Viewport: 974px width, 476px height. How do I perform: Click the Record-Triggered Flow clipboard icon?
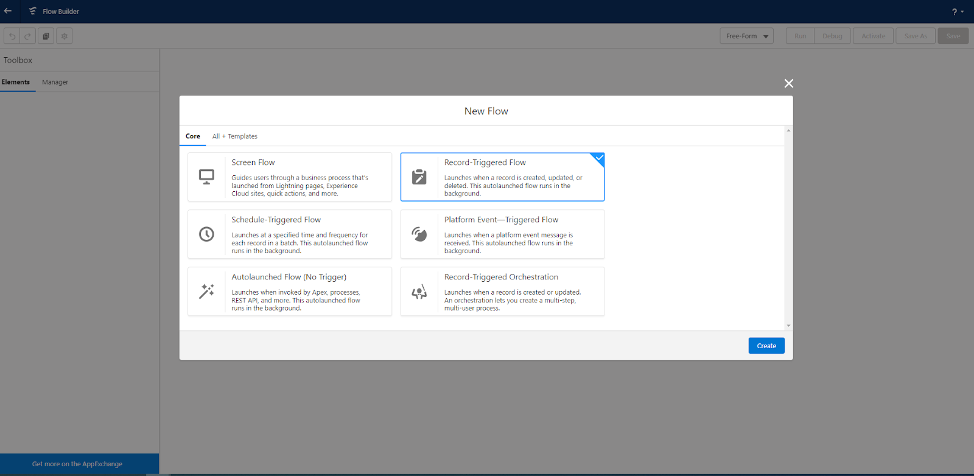pos(419,177)
